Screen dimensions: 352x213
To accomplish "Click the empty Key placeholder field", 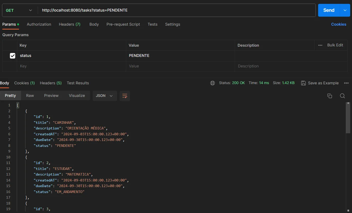I will [x=72, y=66].
